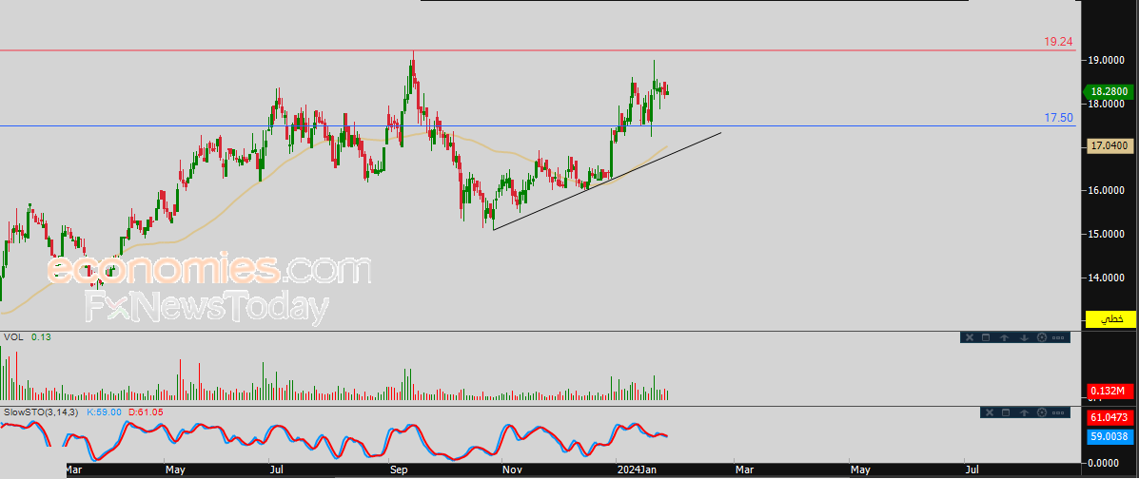Image resolution: width=1139 pixels, height=479 pixels.
Task: Click the SlowSTO(3,14,3) indicator label
Action: coord(41,412)
